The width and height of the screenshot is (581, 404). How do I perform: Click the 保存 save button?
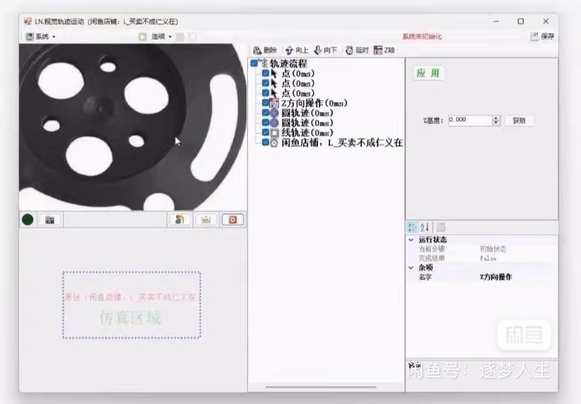click(543, 36)
